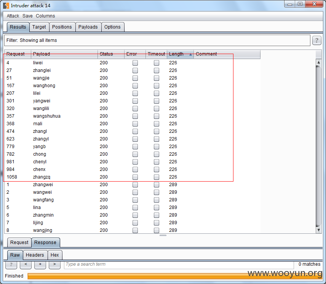This screenshot has width=326, height=284.
Task: Select the row with payload chenyl
Action: (132, 162)
